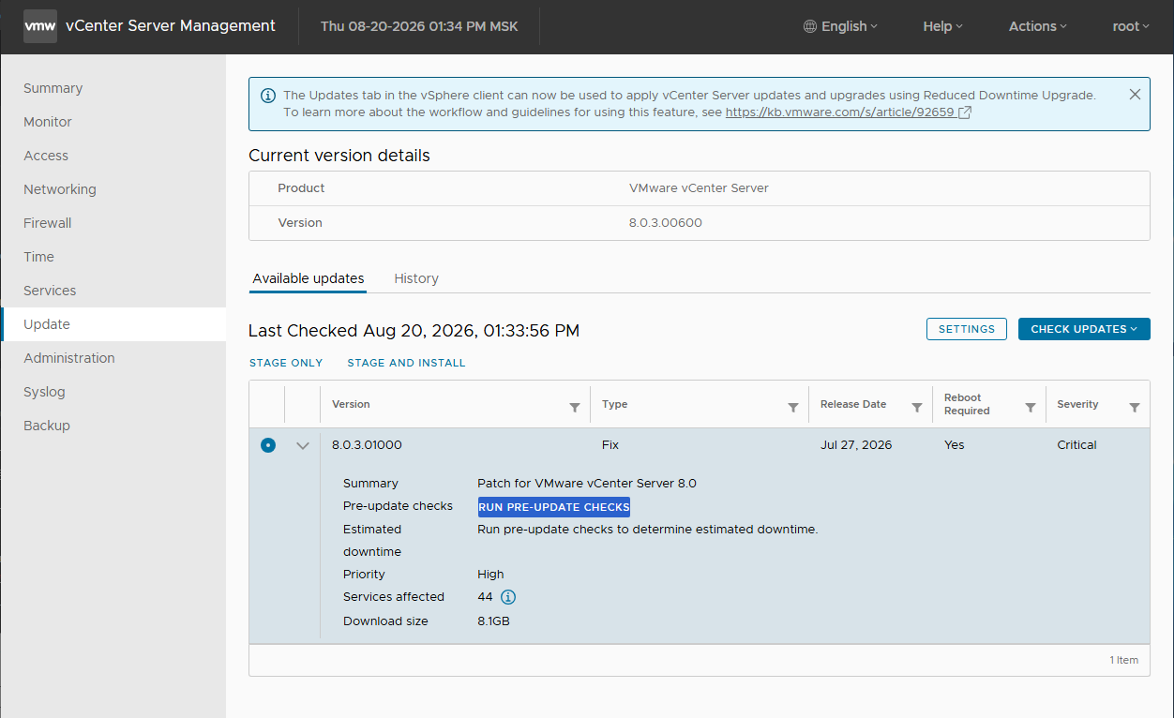Click the current version value 8.0.3.00600

click(x=666, y=223)
